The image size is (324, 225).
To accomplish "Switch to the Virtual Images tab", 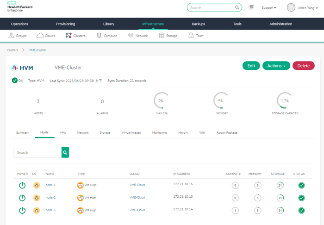I will tap(131, 132).
